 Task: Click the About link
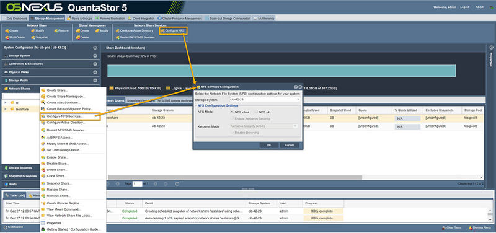click(x=479, y=7)
